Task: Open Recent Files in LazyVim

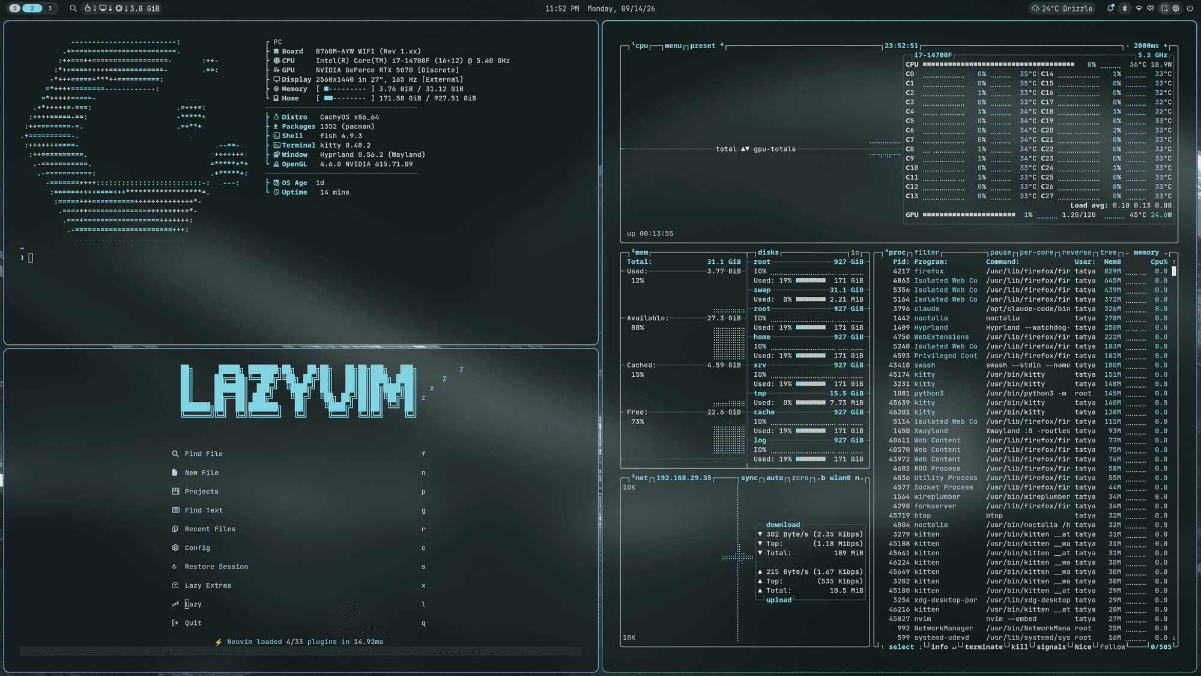Action: coord(300,529)
